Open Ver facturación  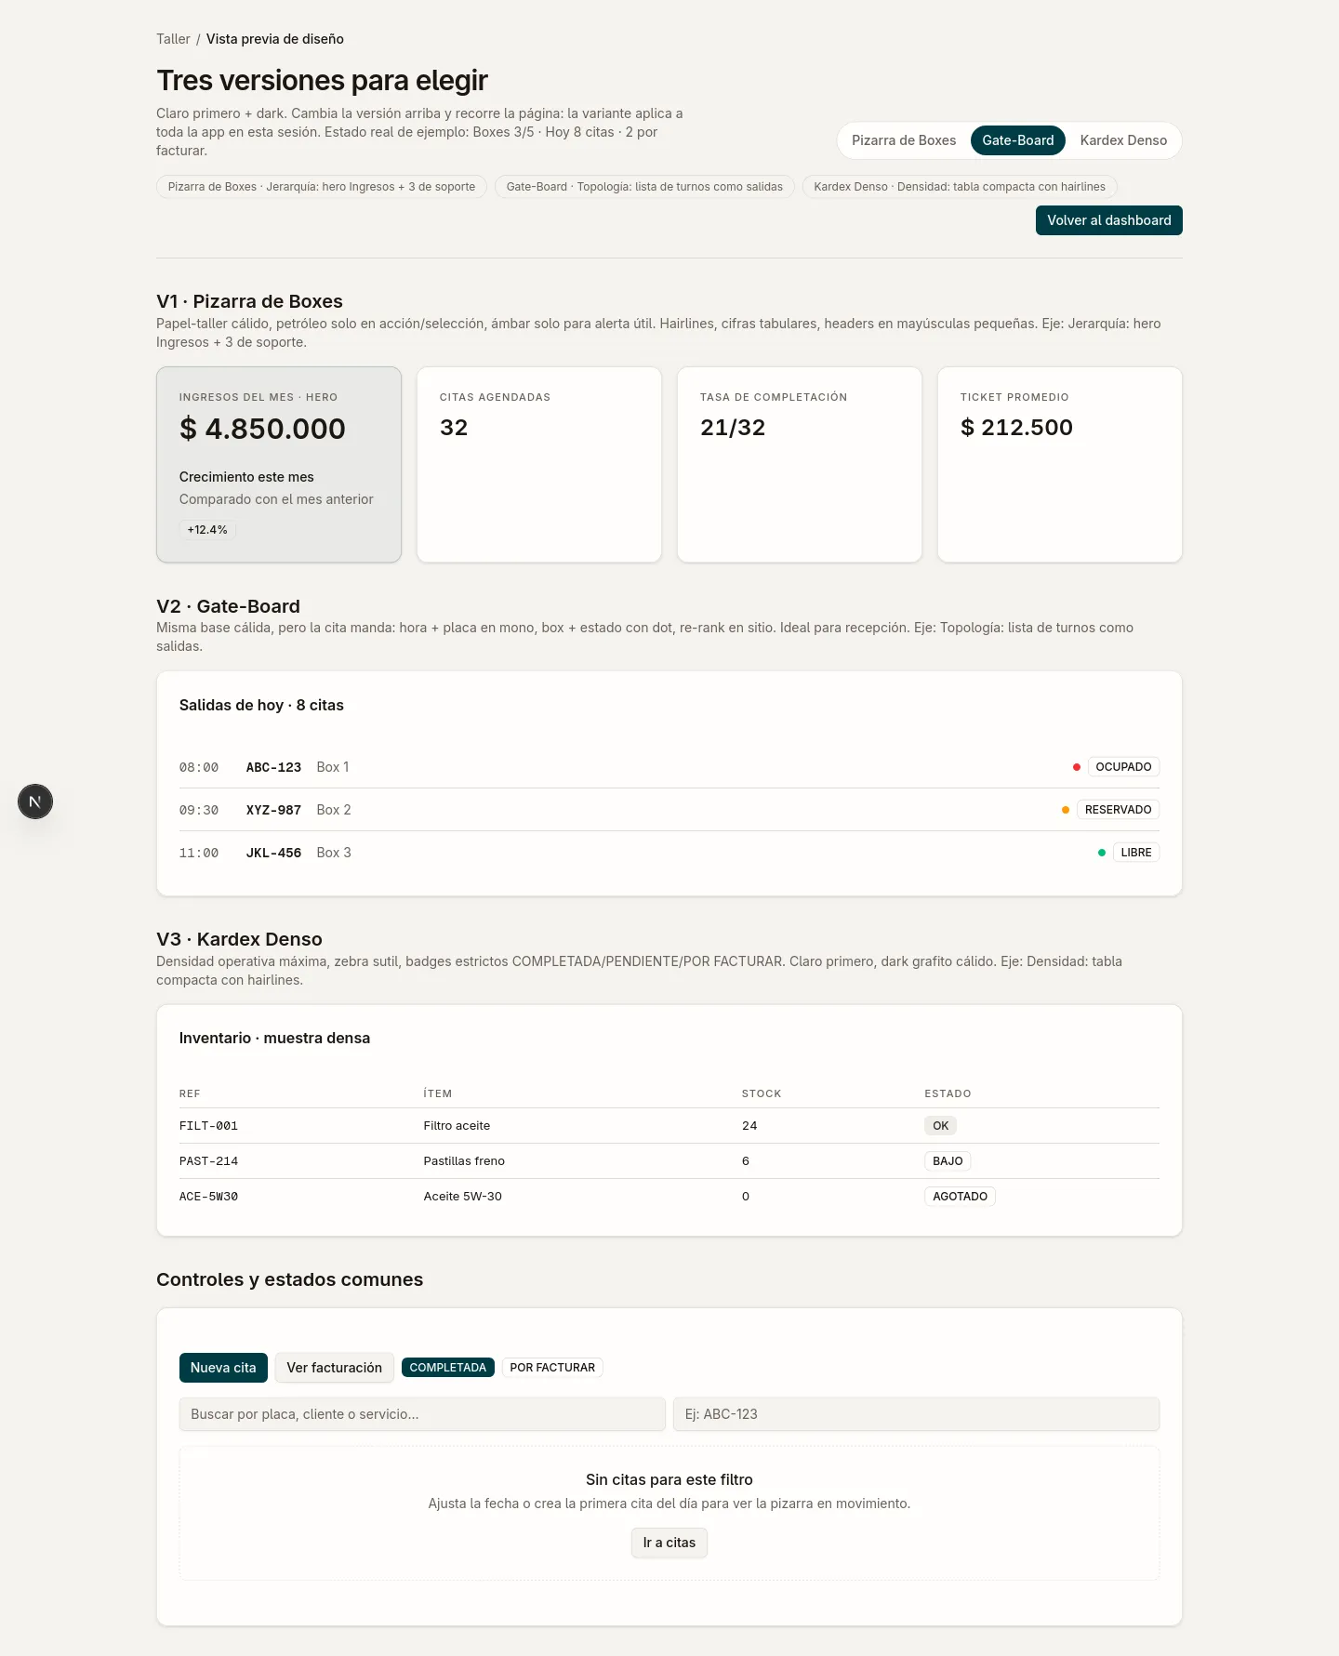click(335, 1368)
